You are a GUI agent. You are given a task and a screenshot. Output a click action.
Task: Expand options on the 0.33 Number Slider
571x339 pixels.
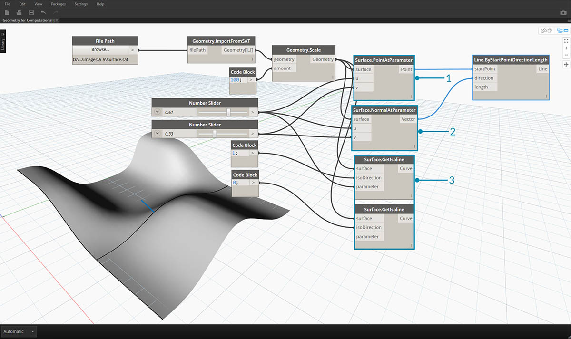click(x=157, y=133)
